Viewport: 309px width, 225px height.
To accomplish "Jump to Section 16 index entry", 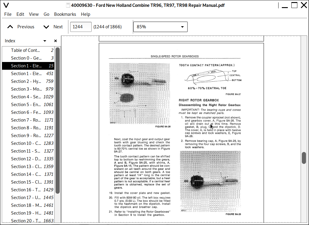I will [x=28, y=190].
